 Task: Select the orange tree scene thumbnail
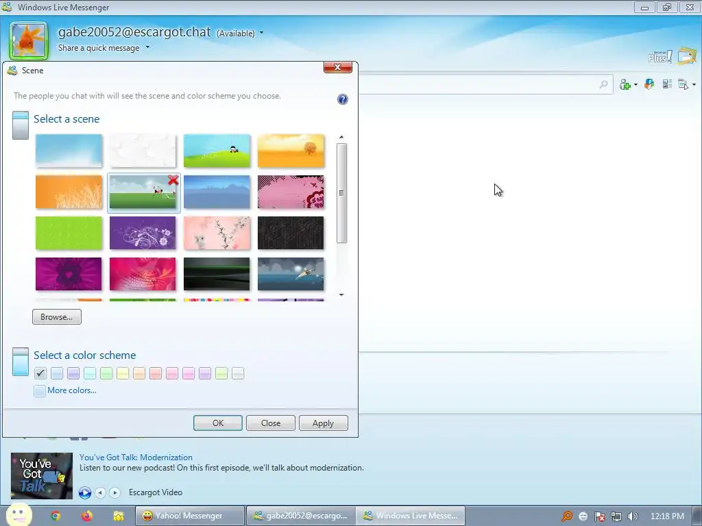(291, 151)
